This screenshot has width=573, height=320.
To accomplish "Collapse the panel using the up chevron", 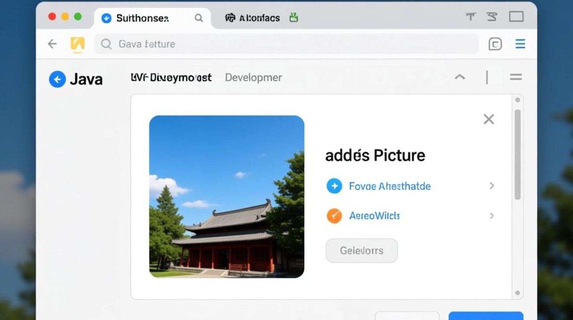I will click(x=460, y=77).
